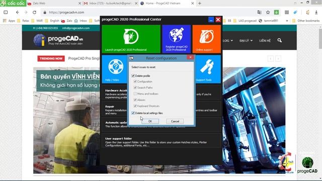
Task: Open the website search magnifier icon
Action: (280, 40)
